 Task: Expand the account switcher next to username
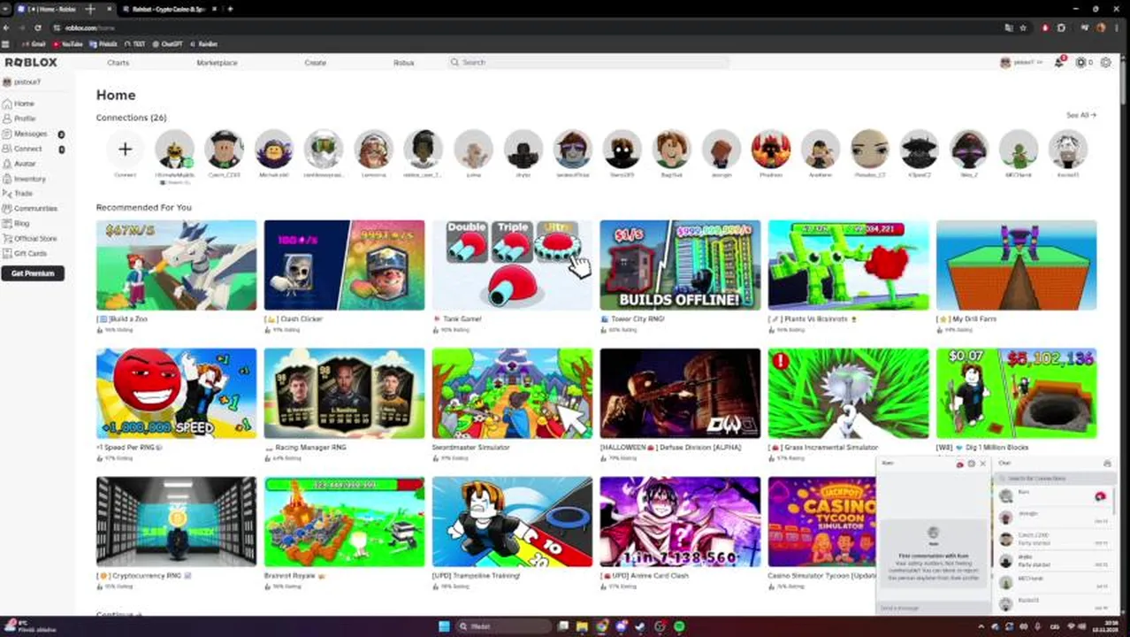[x=1039, y=63]
